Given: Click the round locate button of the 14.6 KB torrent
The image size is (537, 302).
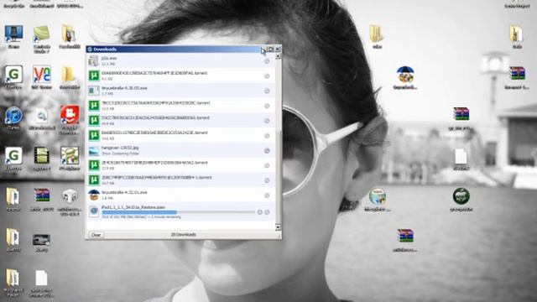Looking at the screenshot, I should [x=267, y=136].
